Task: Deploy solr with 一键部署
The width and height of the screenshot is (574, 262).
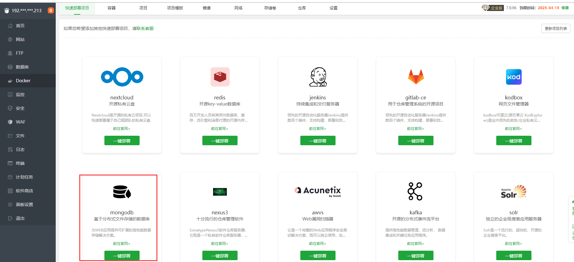Action: pyautogui.click(x=514, y=256)
